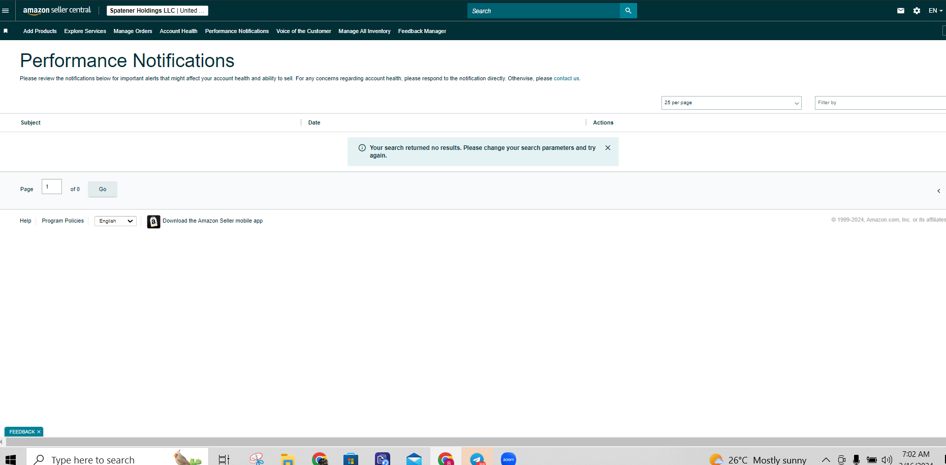Select Performance Notifications in the nav bar

[x=237, y=31]
